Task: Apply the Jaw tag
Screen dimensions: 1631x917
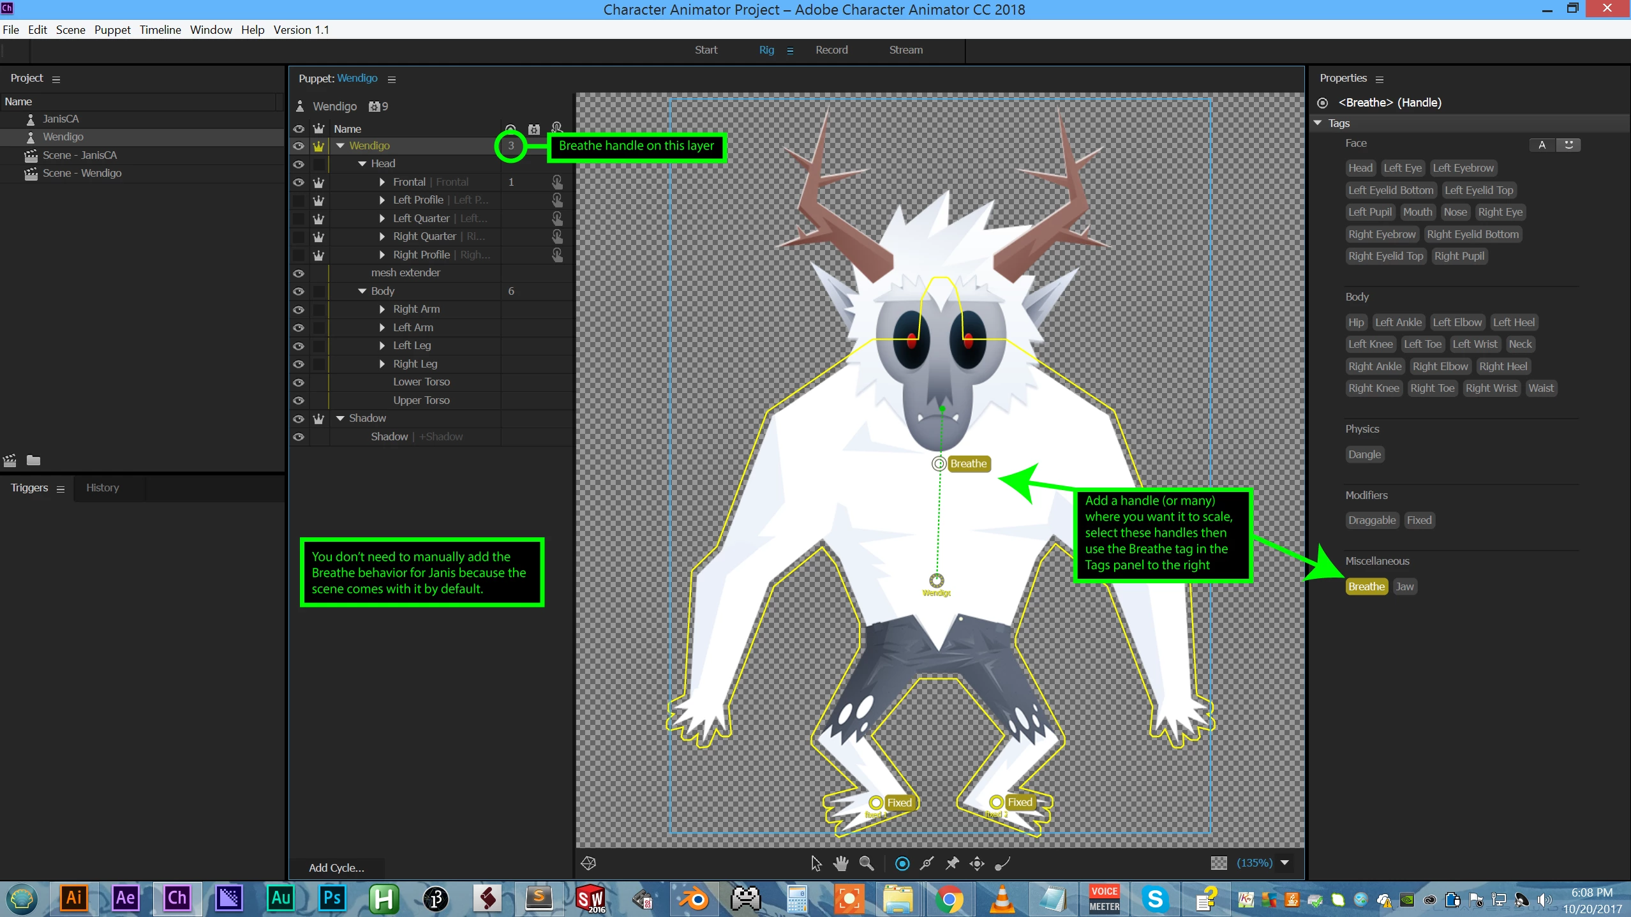Action: pos(1404,586)
